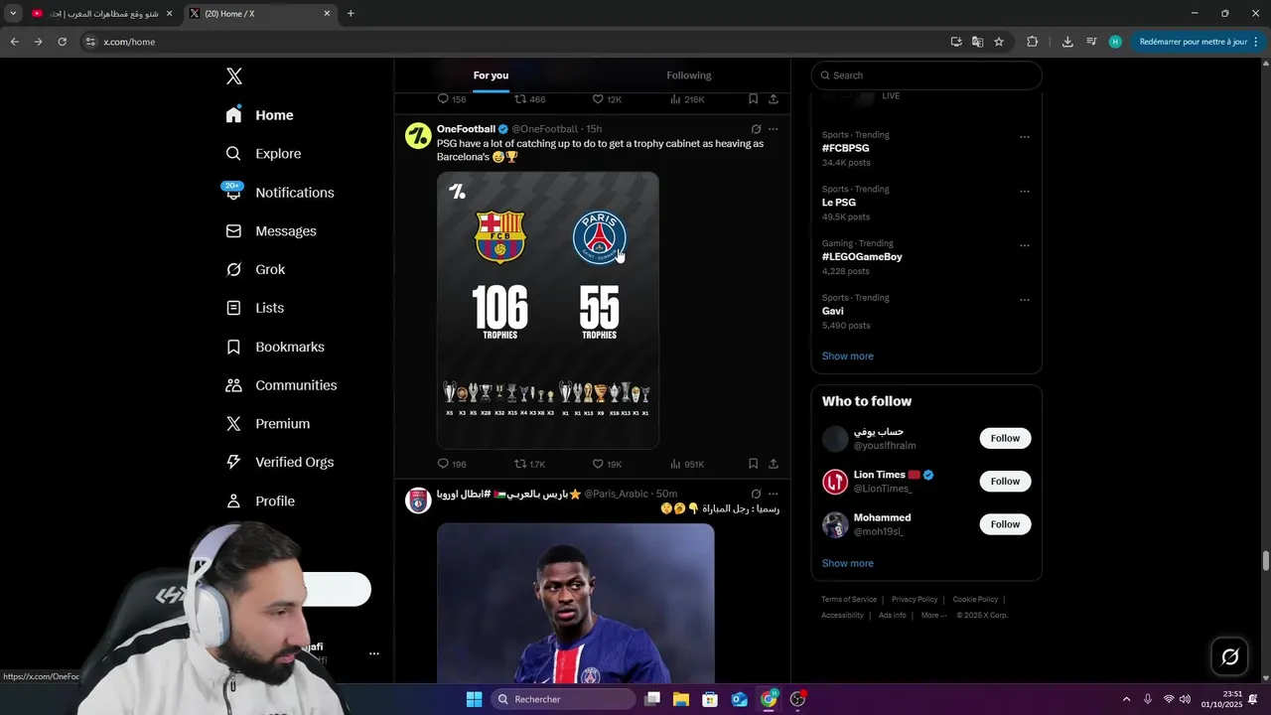View analytics of OneFootball post 951K
1271x715 pixels.
pos(687,464)
